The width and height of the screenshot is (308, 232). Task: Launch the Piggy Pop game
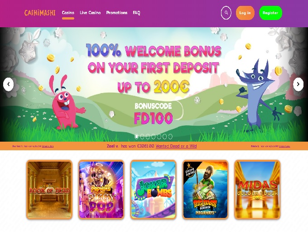point(101,190)
